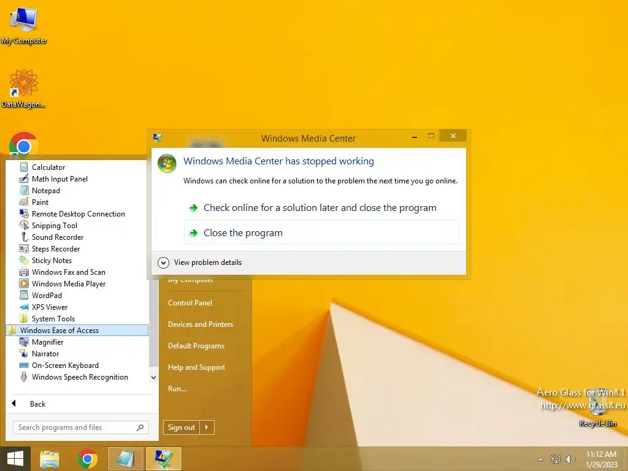Open Sound Recorder
Screen dimensions: 628x471
click(x=52, y=237)
